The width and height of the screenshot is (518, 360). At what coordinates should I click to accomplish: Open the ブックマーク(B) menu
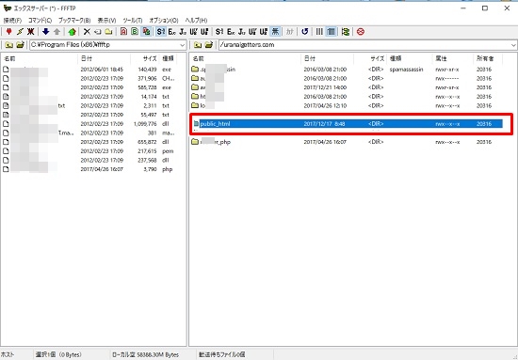(74, 21)
